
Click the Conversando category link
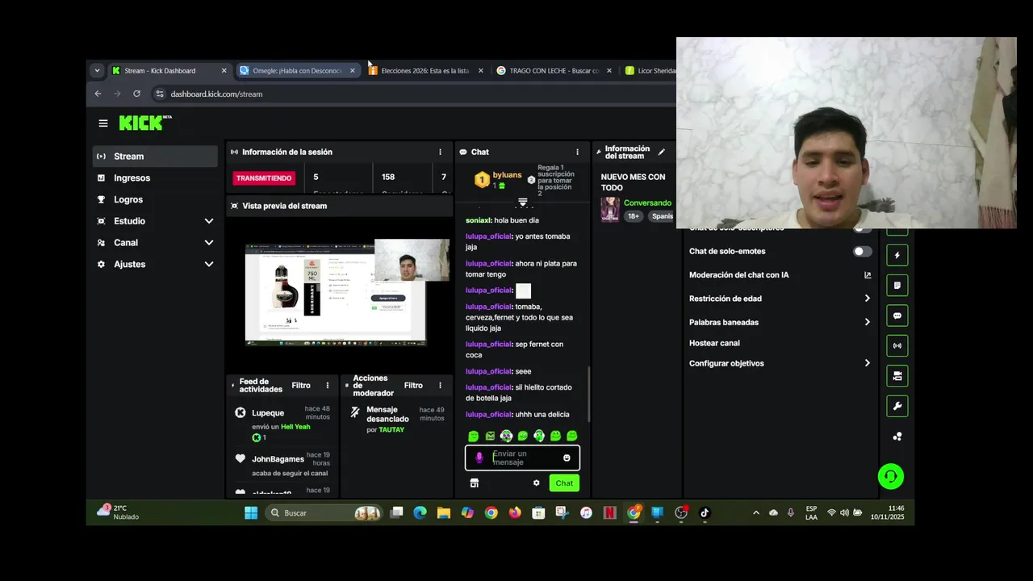[x=647, y=203]
